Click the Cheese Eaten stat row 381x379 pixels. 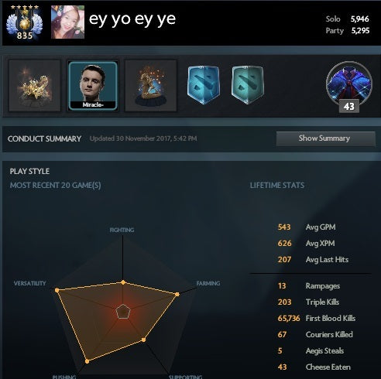(314, 367)
